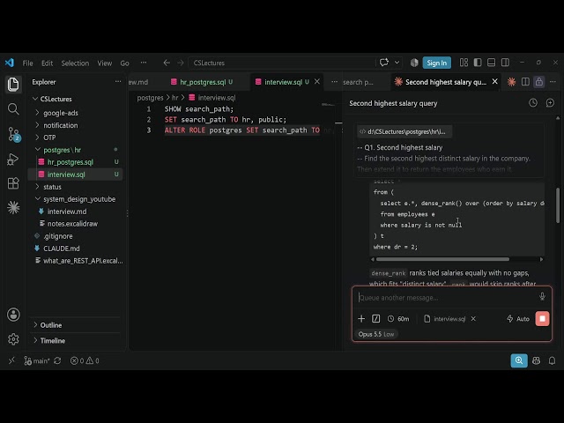This screenshot has width=564, height=423.
Task: Open chat history clock icon
Action: point(533,103)
